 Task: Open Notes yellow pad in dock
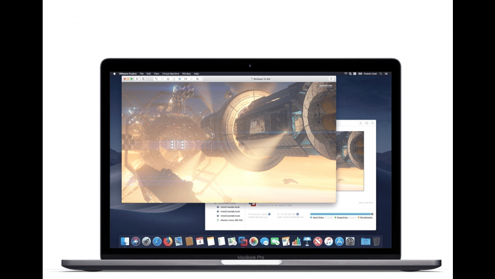coord(211,241)
